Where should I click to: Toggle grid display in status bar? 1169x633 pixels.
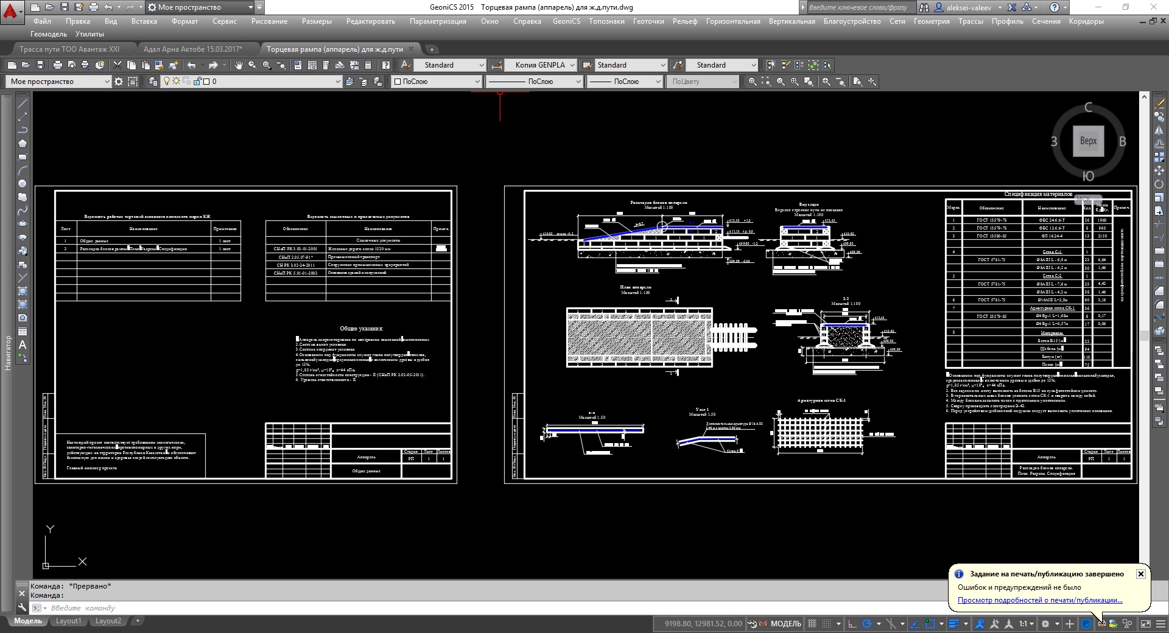[812, 624]
